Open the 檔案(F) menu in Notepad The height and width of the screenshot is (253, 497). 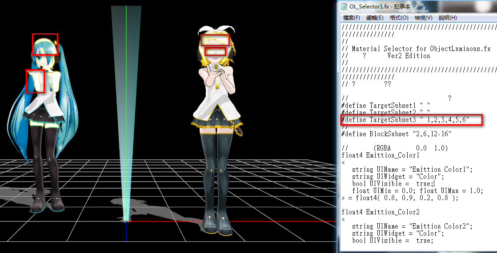tap(352, 18)
